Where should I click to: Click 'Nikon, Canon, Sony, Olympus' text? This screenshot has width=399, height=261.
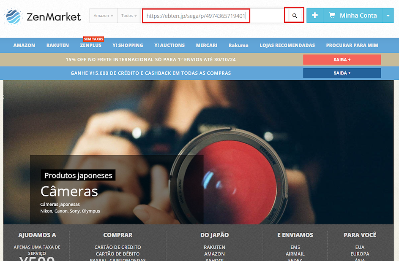70,211
